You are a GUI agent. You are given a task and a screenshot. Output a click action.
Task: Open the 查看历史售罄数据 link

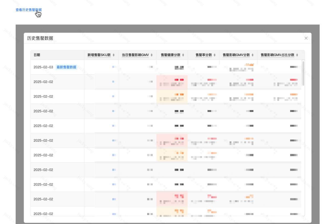(29, 10)
